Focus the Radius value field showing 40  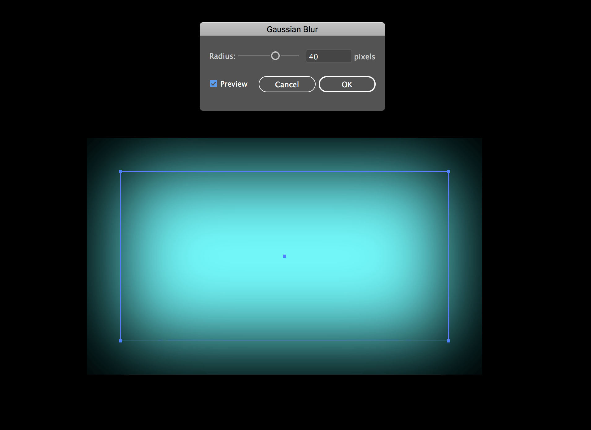(x=329, y=56)
